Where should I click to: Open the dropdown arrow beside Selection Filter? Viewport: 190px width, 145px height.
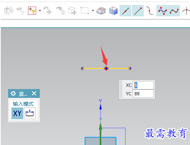(40, 11)
